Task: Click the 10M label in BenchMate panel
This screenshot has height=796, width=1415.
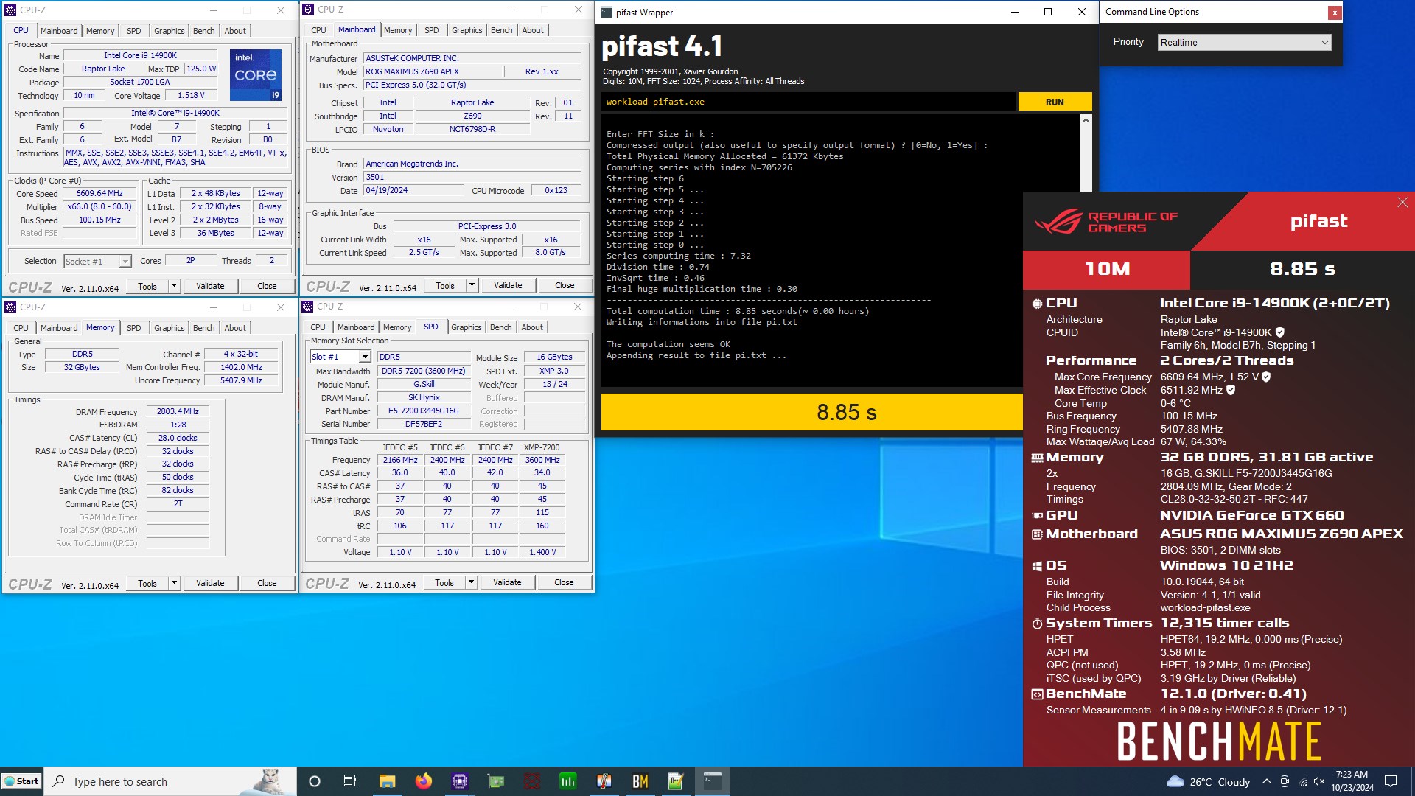Action: 1107,269
